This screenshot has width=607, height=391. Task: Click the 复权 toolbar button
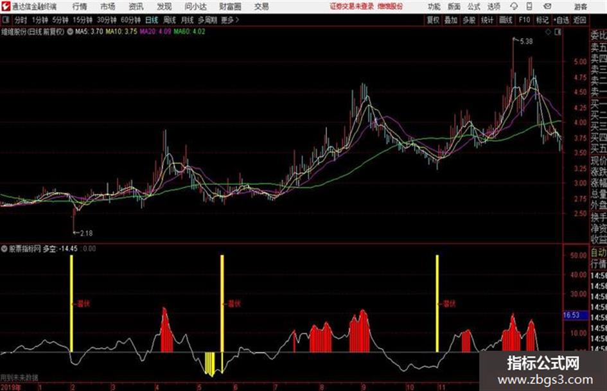(433, 20)
